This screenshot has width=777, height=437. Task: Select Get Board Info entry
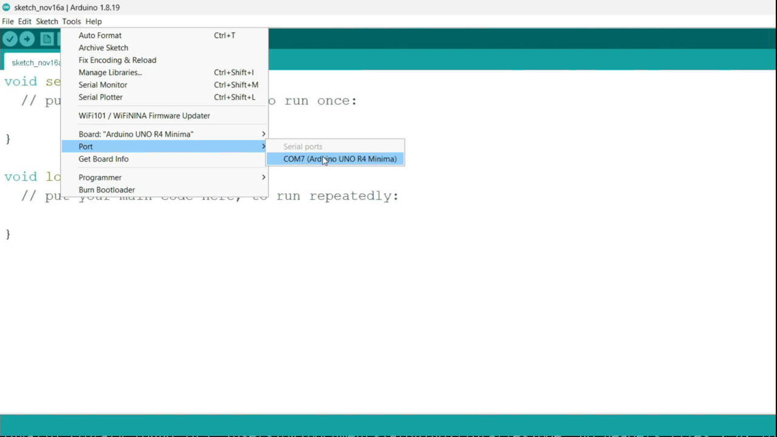[165, 159]
